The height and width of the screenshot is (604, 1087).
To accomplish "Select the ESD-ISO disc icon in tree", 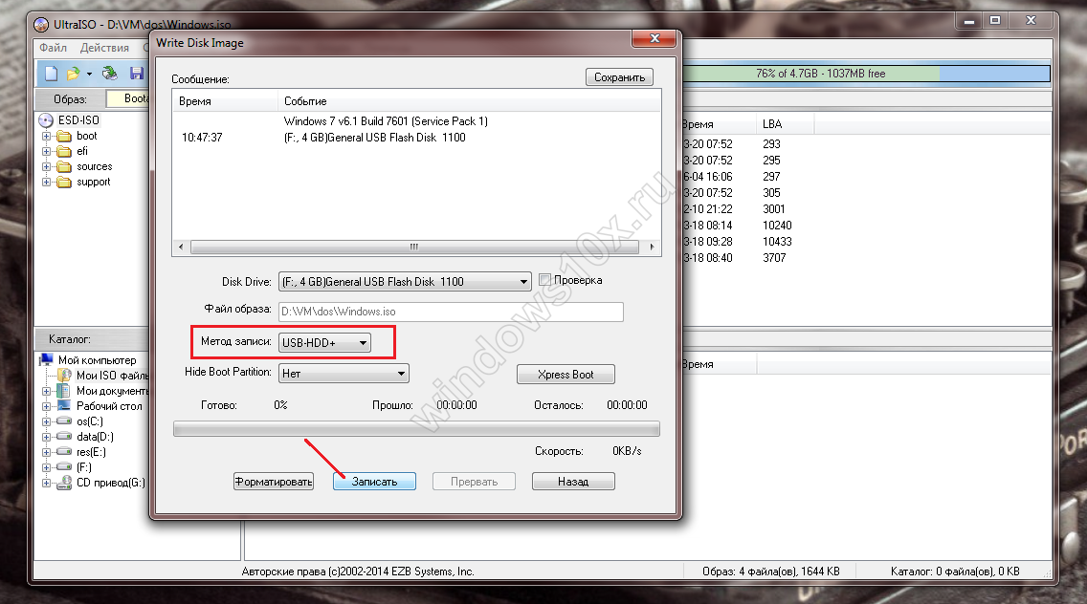I will 46,120.
